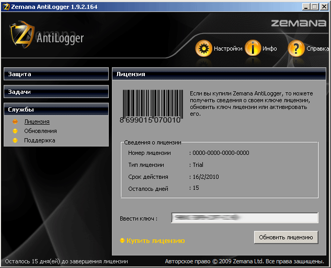Viewport: 331px width, 268px height.
Task: Click the expiry date 16/2/2010
Action: 206,177
